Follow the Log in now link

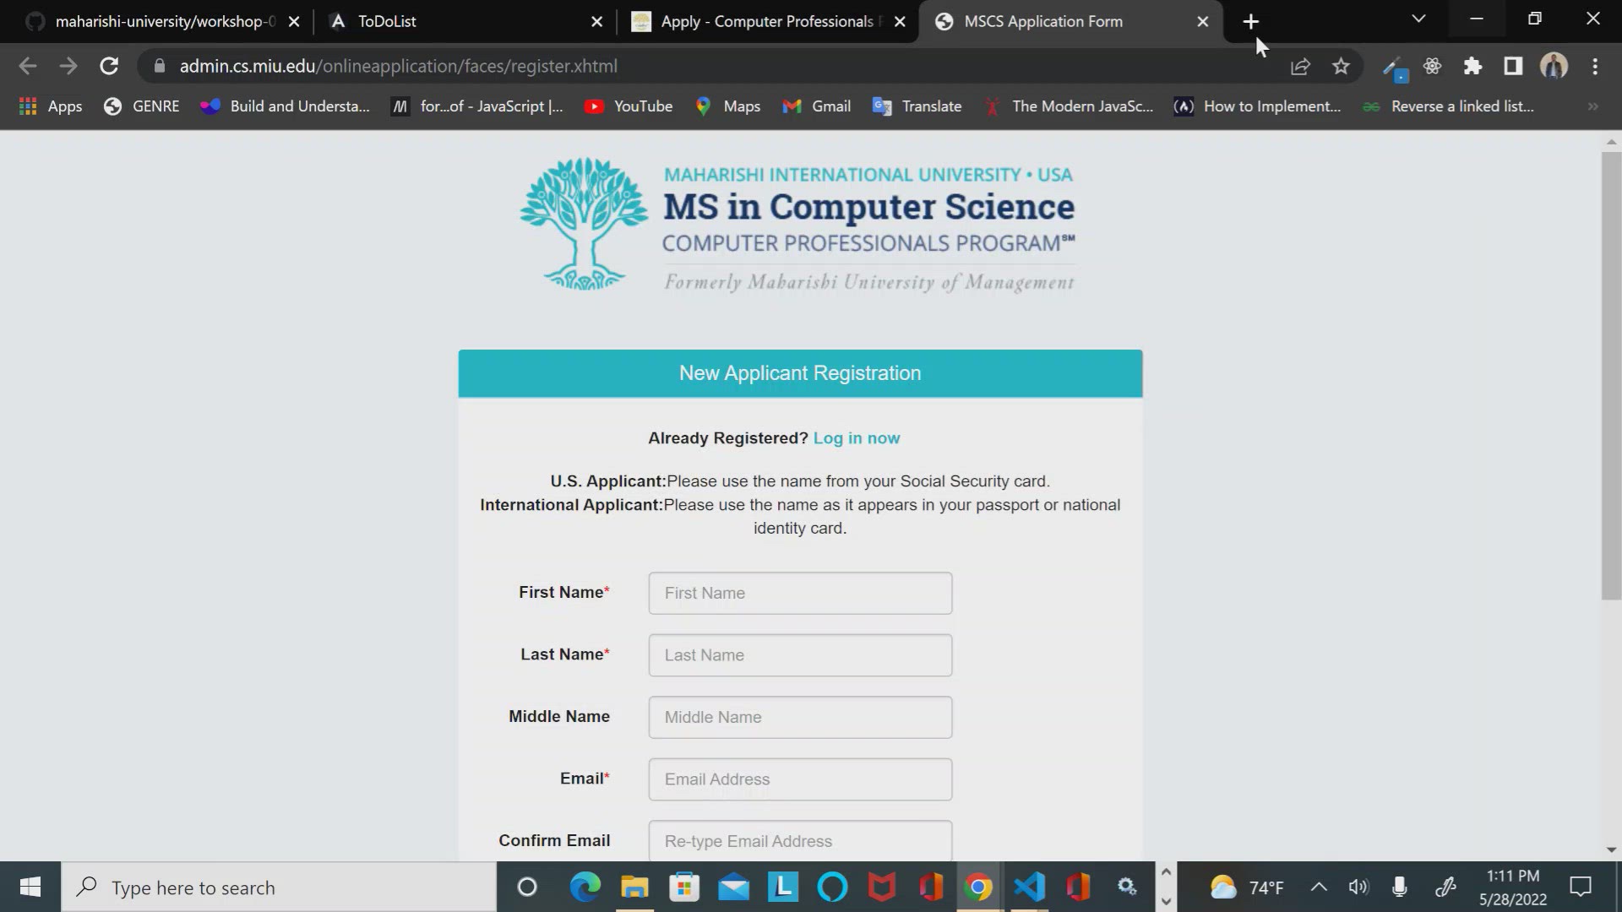point(857,438)
